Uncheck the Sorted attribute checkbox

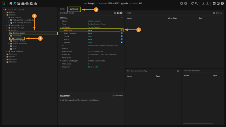[x=121, y=36]
